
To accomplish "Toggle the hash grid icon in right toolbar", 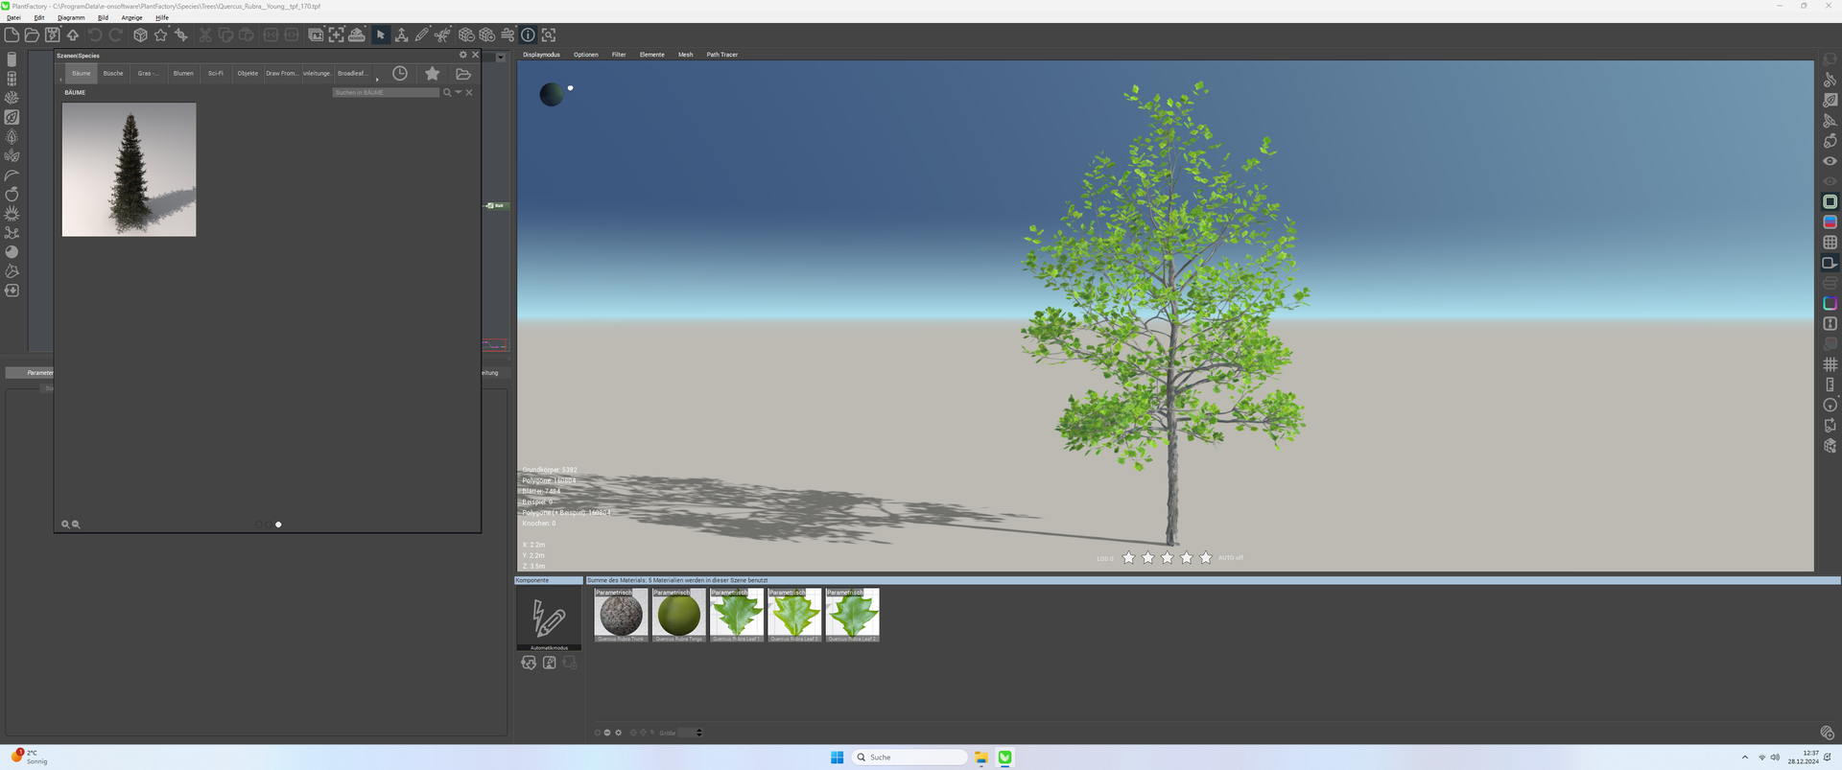I will click(1830, 364).
